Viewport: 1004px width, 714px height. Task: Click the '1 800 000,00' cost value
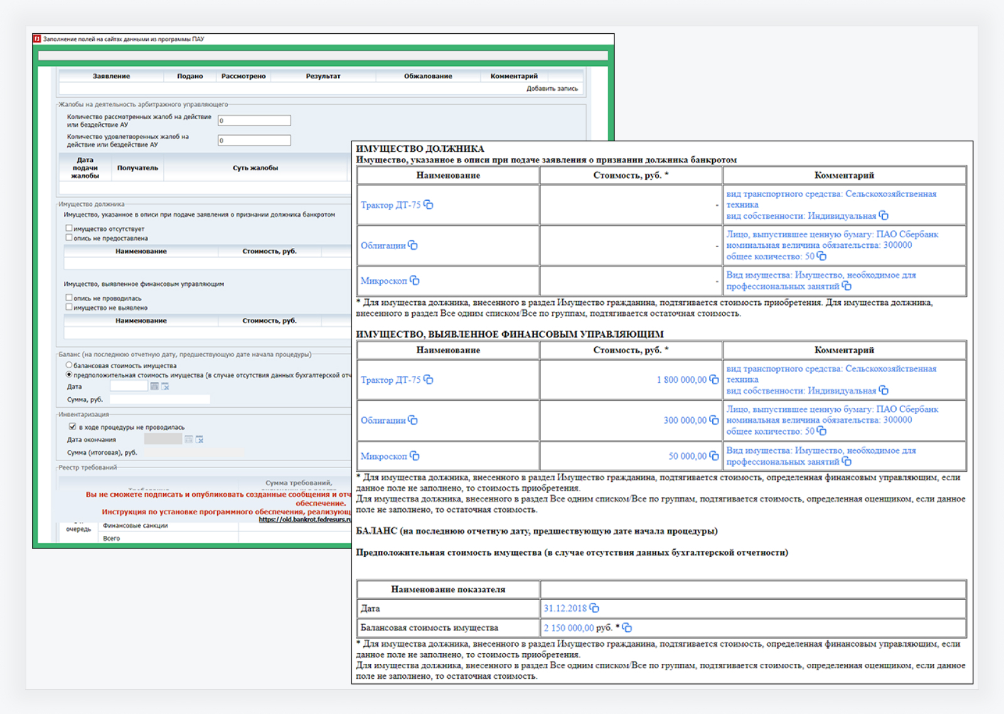point(681,380)
